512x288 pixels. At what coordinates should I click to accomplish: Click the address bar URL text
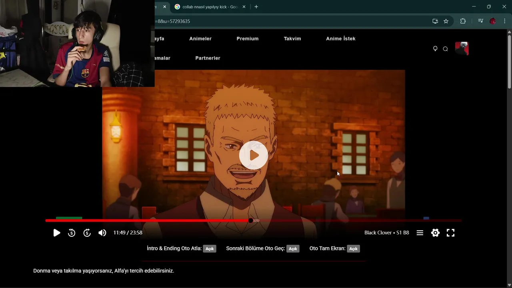point(172,21)
